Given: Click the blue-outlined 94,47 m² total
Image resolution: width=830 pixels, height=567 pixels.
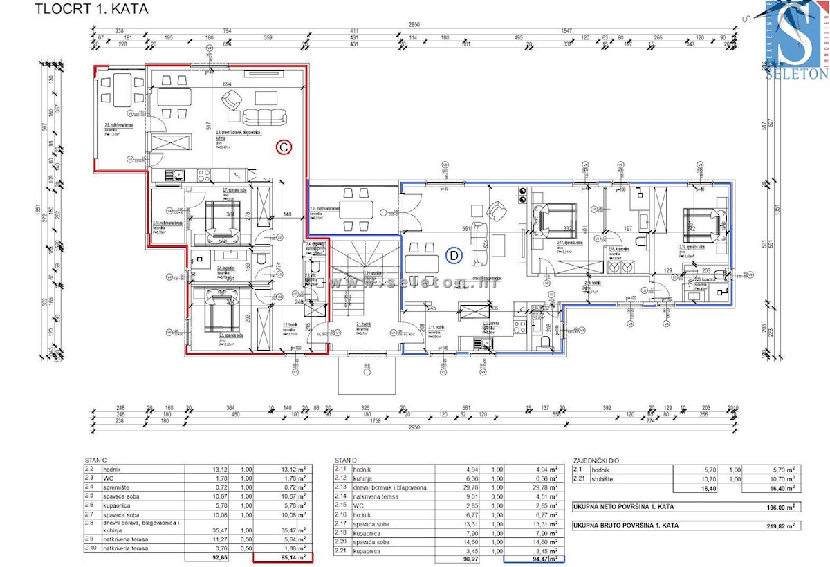Looking at the screenshot, I should coord(535,558).
